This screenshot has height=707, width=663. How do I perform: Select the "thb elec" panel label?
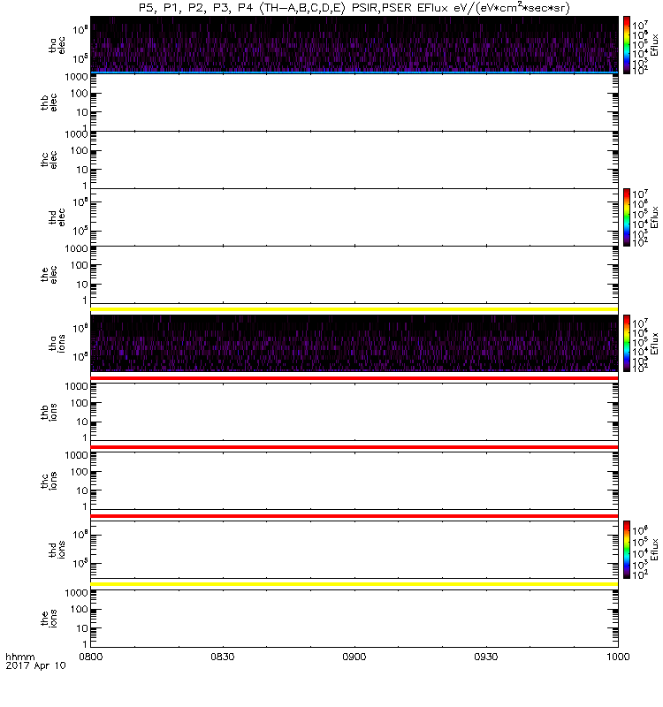pos(49,103)
